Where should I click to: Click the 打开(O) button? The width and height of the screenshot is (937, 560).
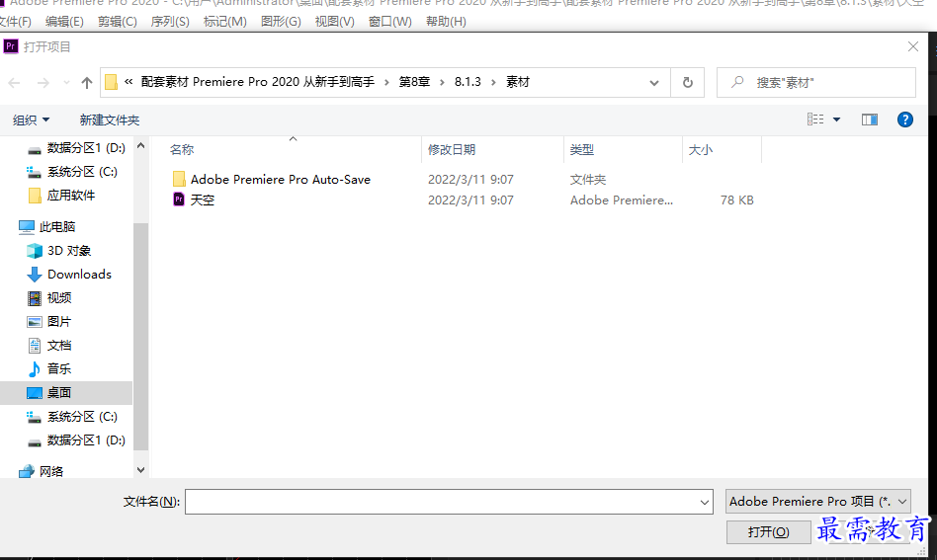(x=769, y=532)
